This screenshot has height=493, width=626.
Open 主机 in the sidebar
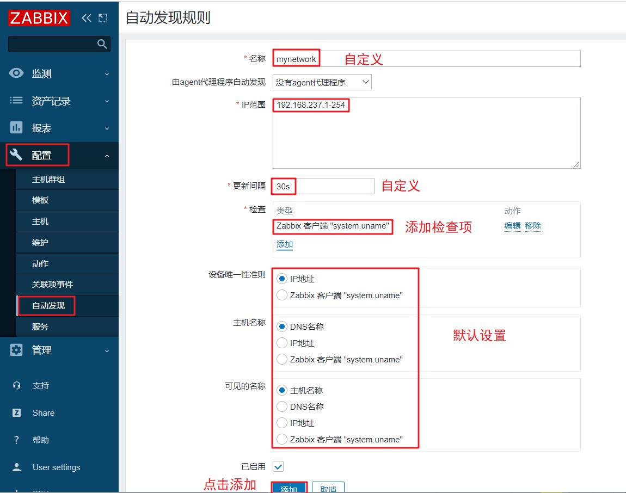[x=40, y=221]
